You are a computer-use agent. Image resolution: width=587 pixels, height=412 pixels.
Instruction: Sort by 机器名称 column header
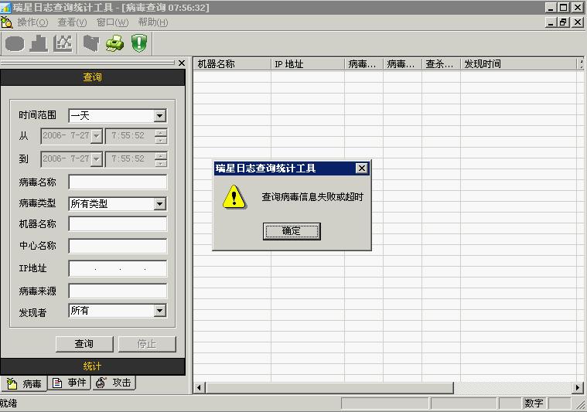tap(232, 64)
